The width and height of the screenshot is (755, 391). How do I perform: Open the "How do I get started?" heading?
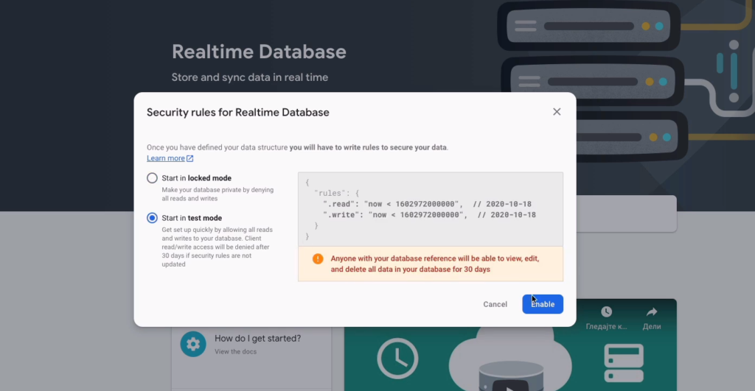click(257, 339)
